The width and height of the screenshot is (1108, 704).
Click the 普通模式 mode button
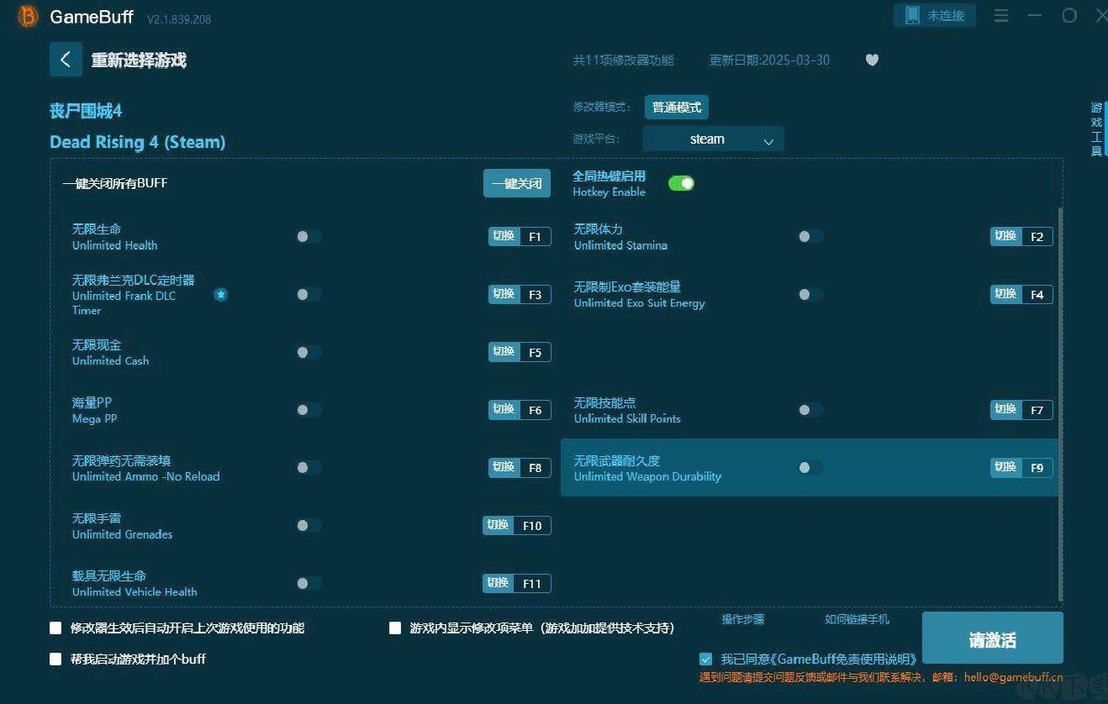pyautogui.click(x=677, y=108)
